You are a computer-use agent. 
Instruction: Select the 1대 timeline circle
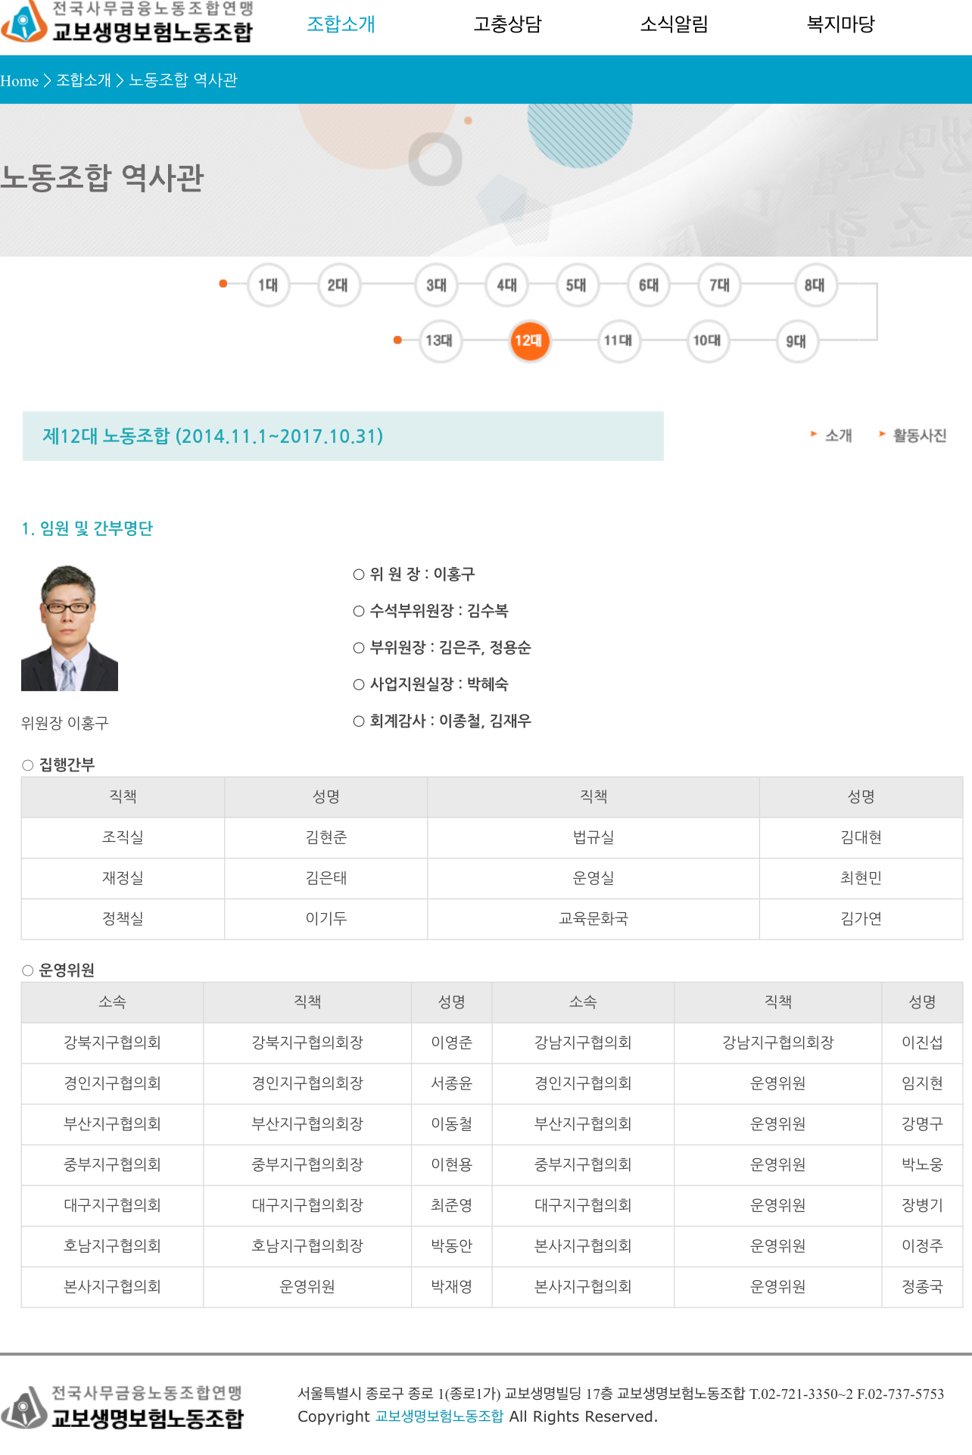click(x=268, y=285)
